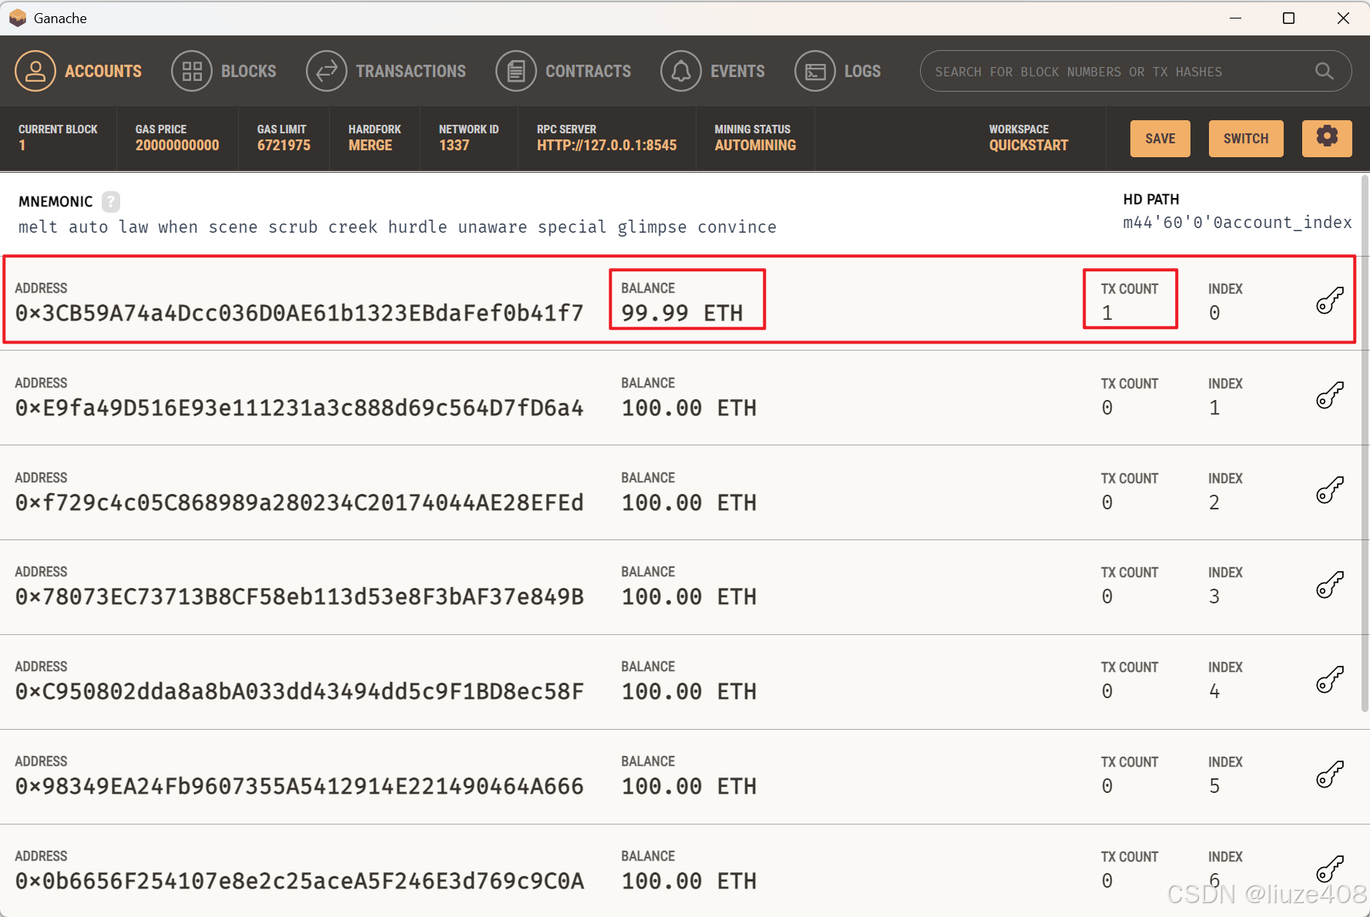Show private key for index 4 account
Screen dimensions: 1370x917
point(1330,680)
